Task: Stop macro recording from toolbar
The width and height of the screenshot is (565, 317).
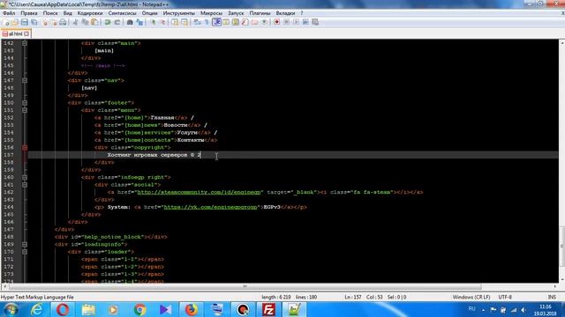Action: point(286,22)
